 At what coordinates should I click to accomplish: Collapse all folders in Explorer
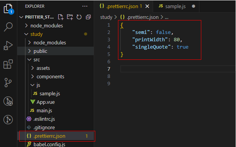(x=88, y=17)
